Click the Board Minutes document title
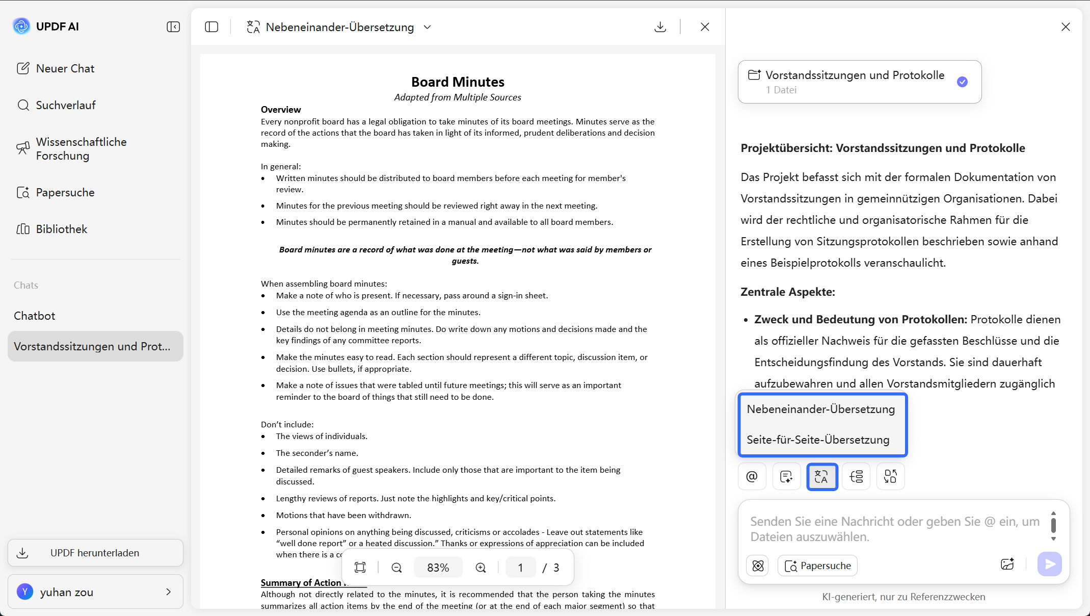The width and height of the screenshot is (1090, 616). (458, 82)
